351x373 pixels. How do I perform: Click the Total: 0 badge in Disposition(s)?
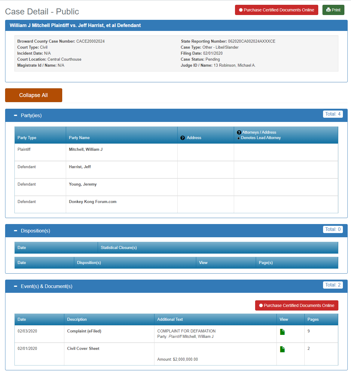pyautogui.click(x=333, y=229)
